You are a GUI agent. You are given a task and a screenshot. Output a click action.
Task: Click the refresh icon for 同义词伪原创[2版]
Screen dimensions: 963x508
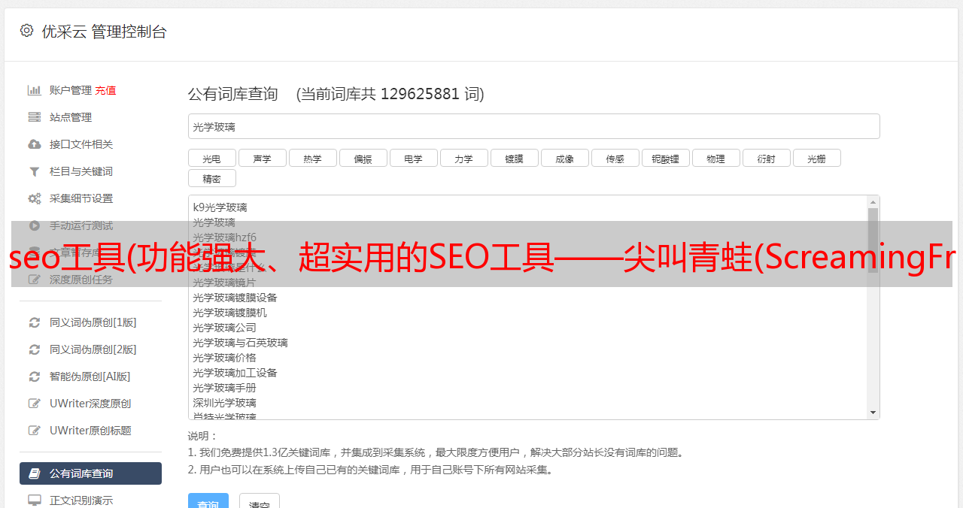point(35,349)
